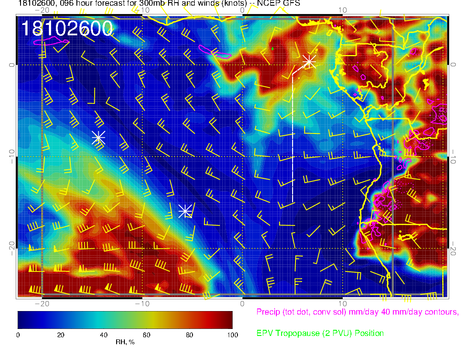The width and height of the screenshot is (461, 356).
Task: Click the southernmost white asterisk marker
Action: (185, 211)
